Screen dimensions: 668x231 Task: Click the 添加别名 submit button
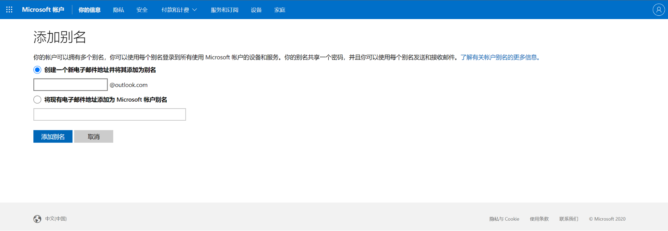pyautogui.click(x=53, y=136)
